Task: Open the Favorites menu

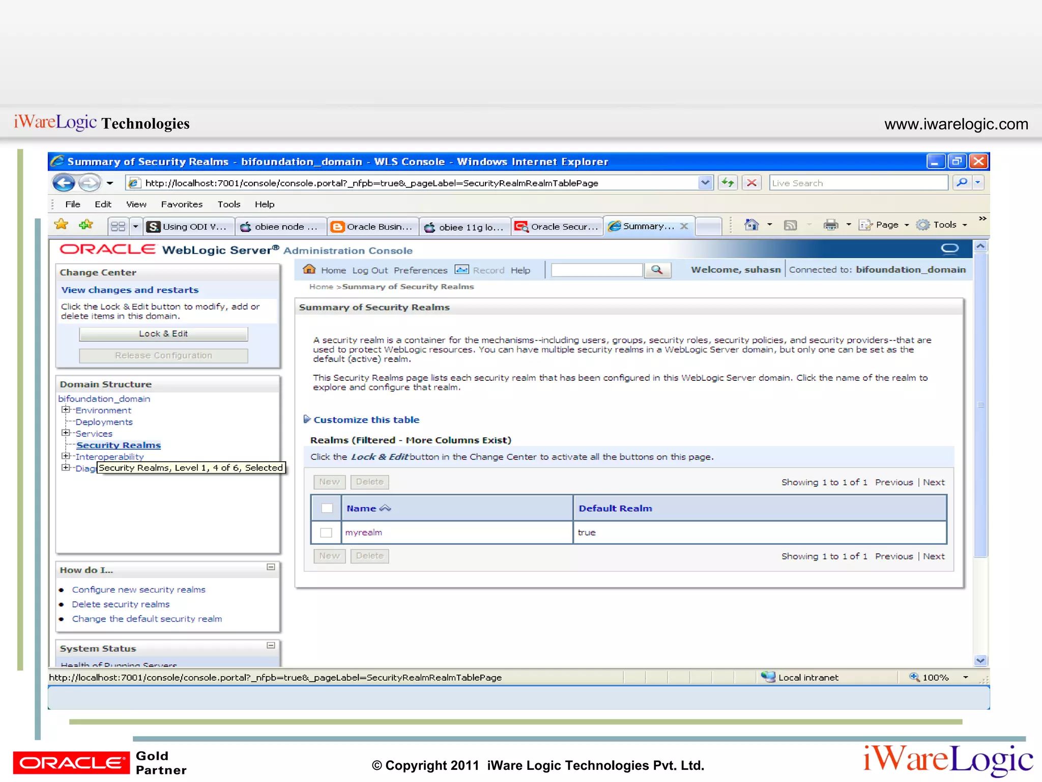Action: (182, 204)
